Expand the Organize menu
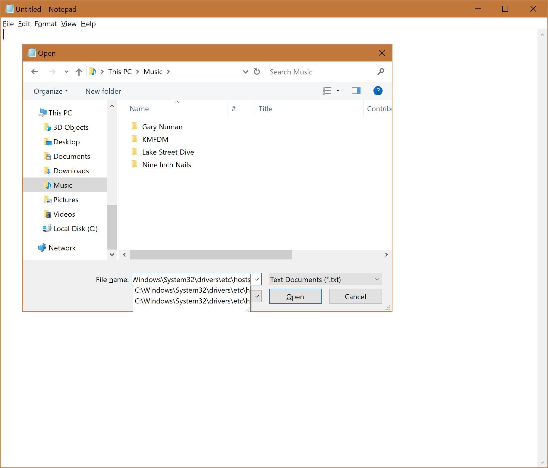 pos(51,91)
